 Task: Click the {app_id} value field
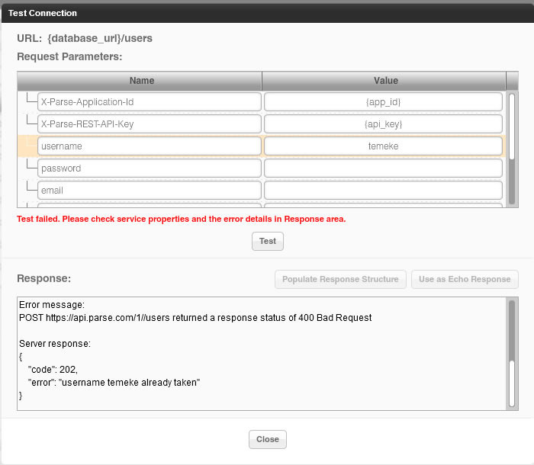tap(383, 102)
